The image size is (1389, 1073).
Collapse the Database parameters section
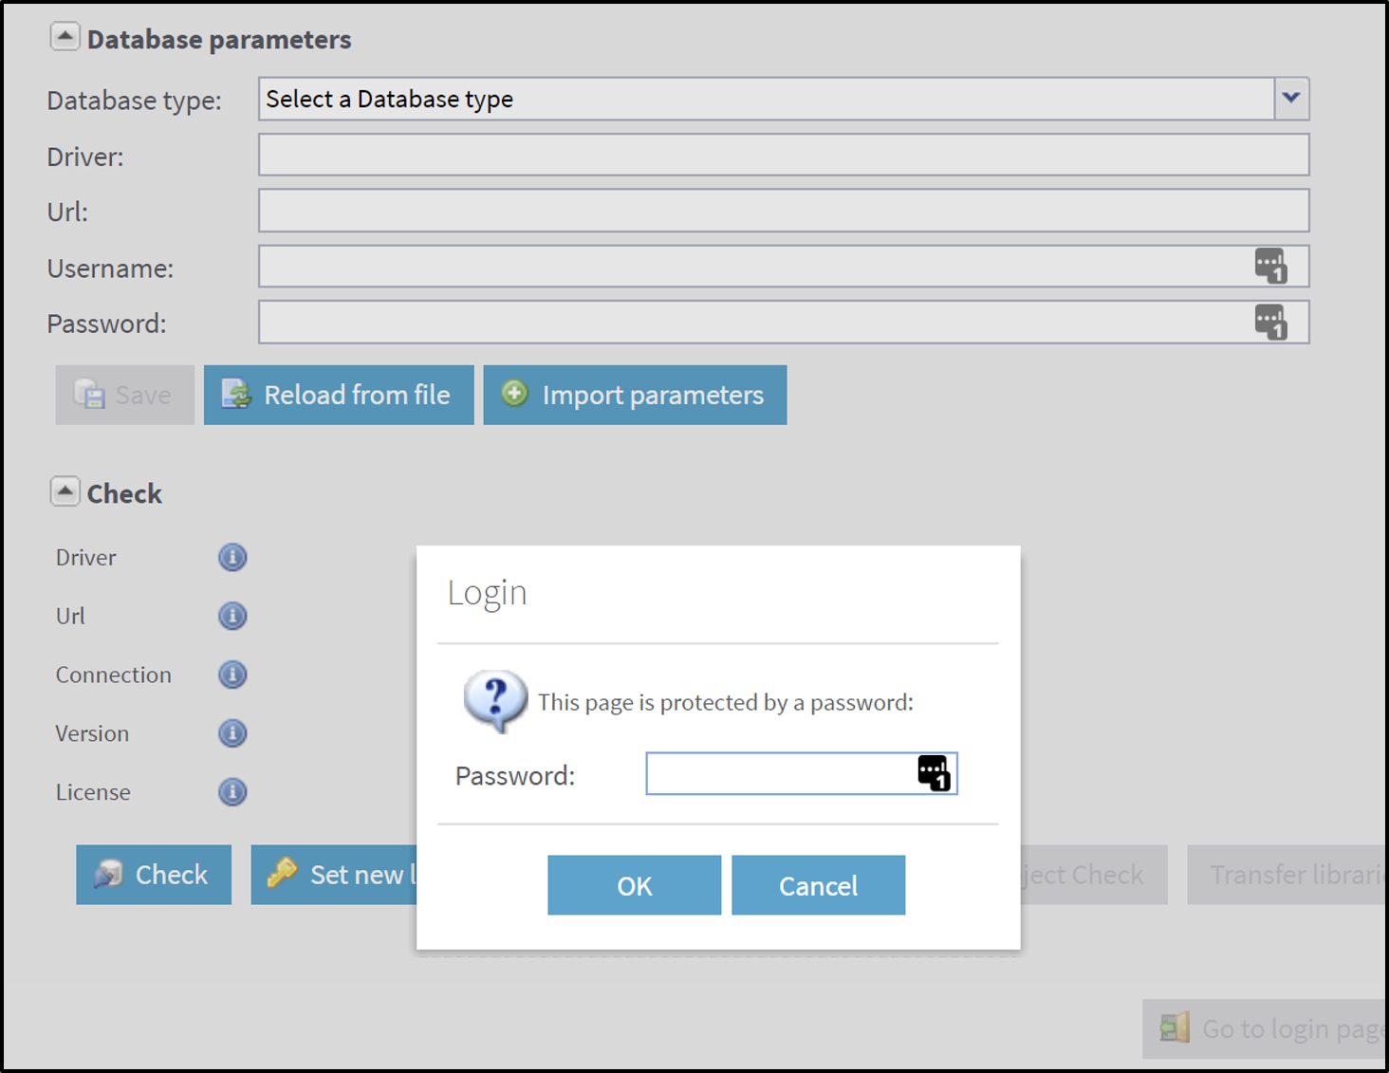[x=65, y=34]
